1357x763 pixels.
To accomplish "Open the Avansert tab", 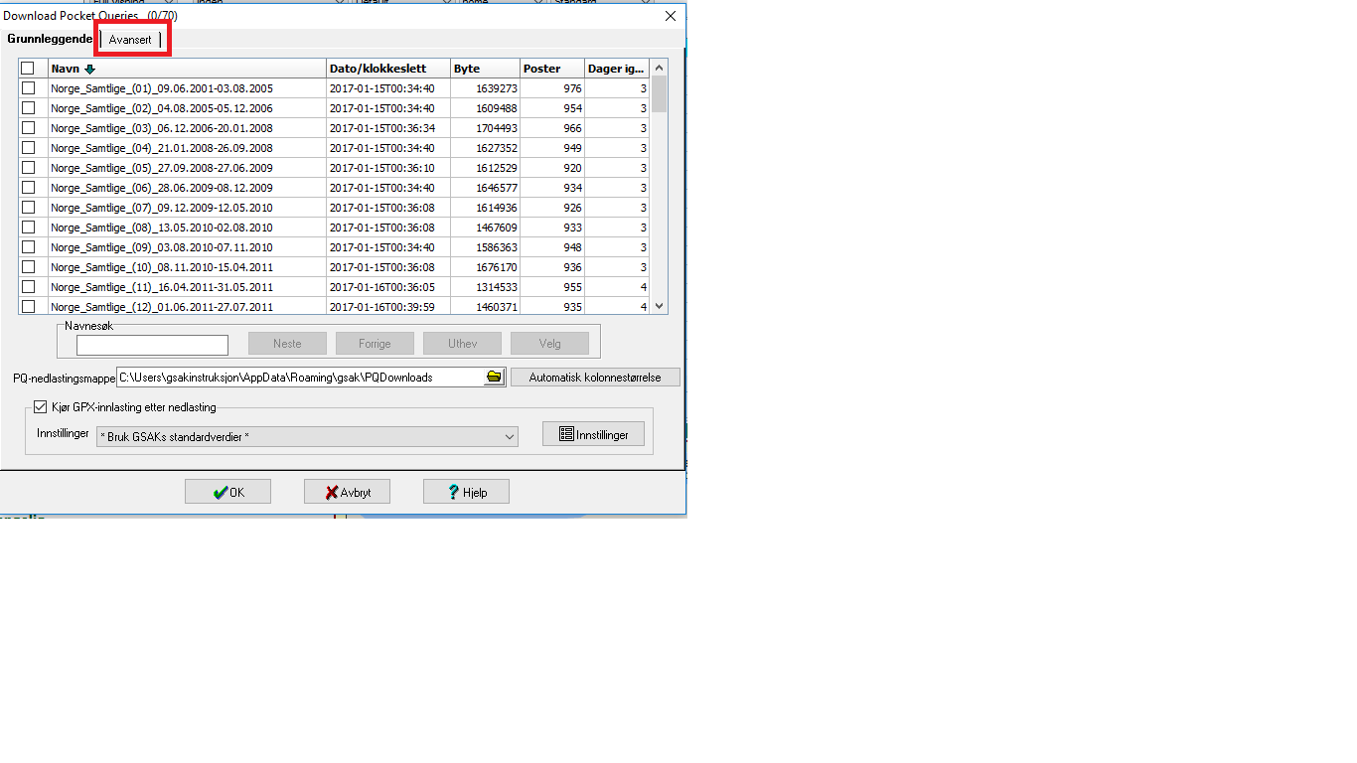I will click(130, 39).
